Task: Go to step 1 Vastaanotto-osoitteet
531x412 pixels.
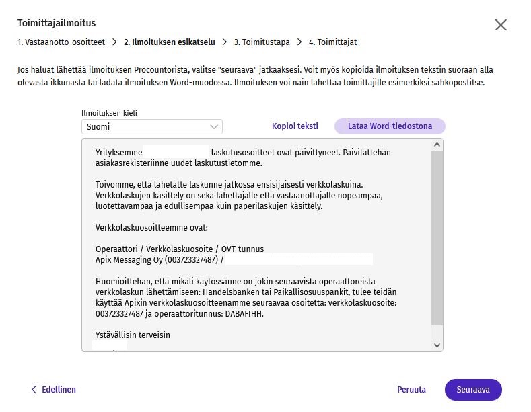Action: pyautogui.click(x=61, y=42)
